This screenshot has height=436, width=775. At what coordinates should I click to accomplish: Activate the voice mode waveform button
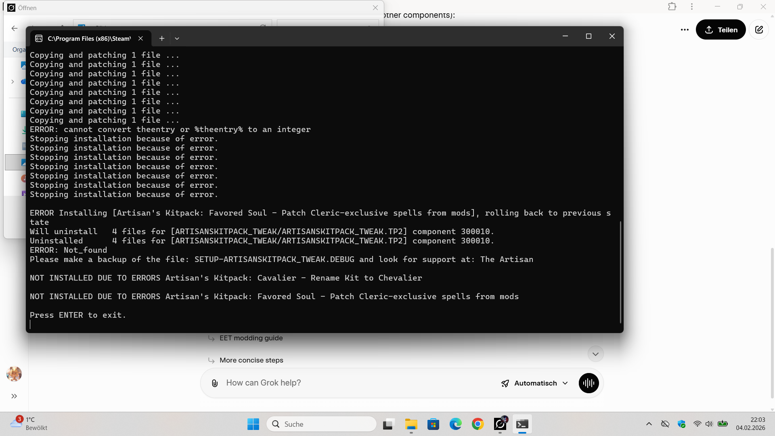pos(589,383)
